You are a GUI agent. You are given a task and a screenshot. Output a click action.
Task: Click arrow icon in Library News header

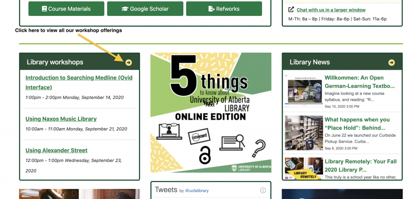pyautogui.click(x=391, y=63)
